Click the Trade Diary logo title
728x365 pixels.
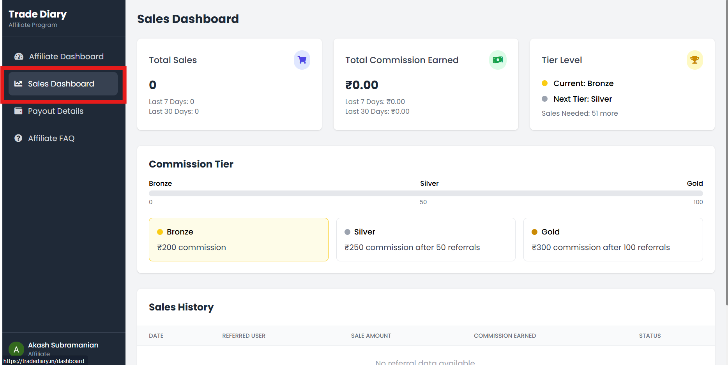pyautogui.click(x=37, y=14)
